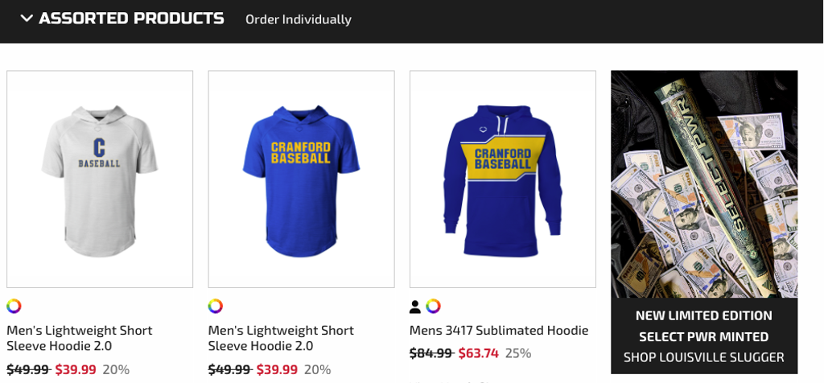The height and width of the screenshot is (383, 824).
Task: Click the Shop Louisville Slugger link
Action: (704, 356)
